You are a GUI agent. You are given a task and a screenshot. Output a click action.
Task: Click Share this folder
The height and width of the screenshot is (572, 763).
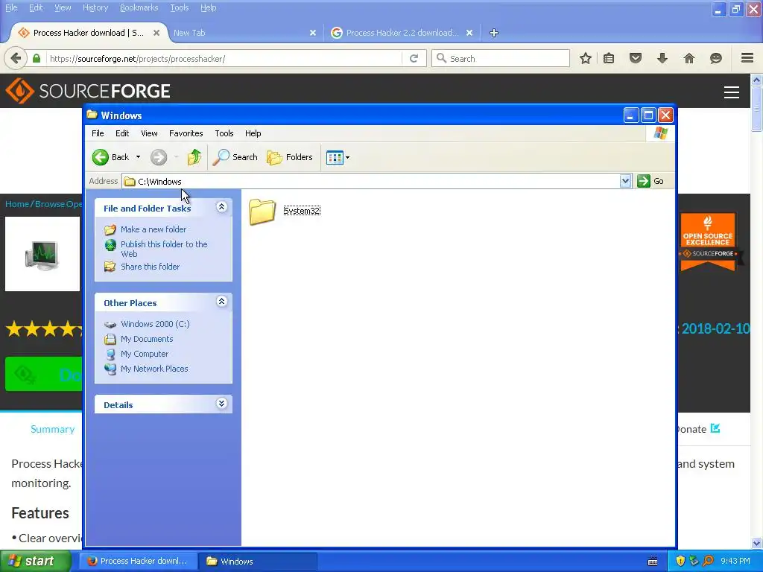[150, 267]
